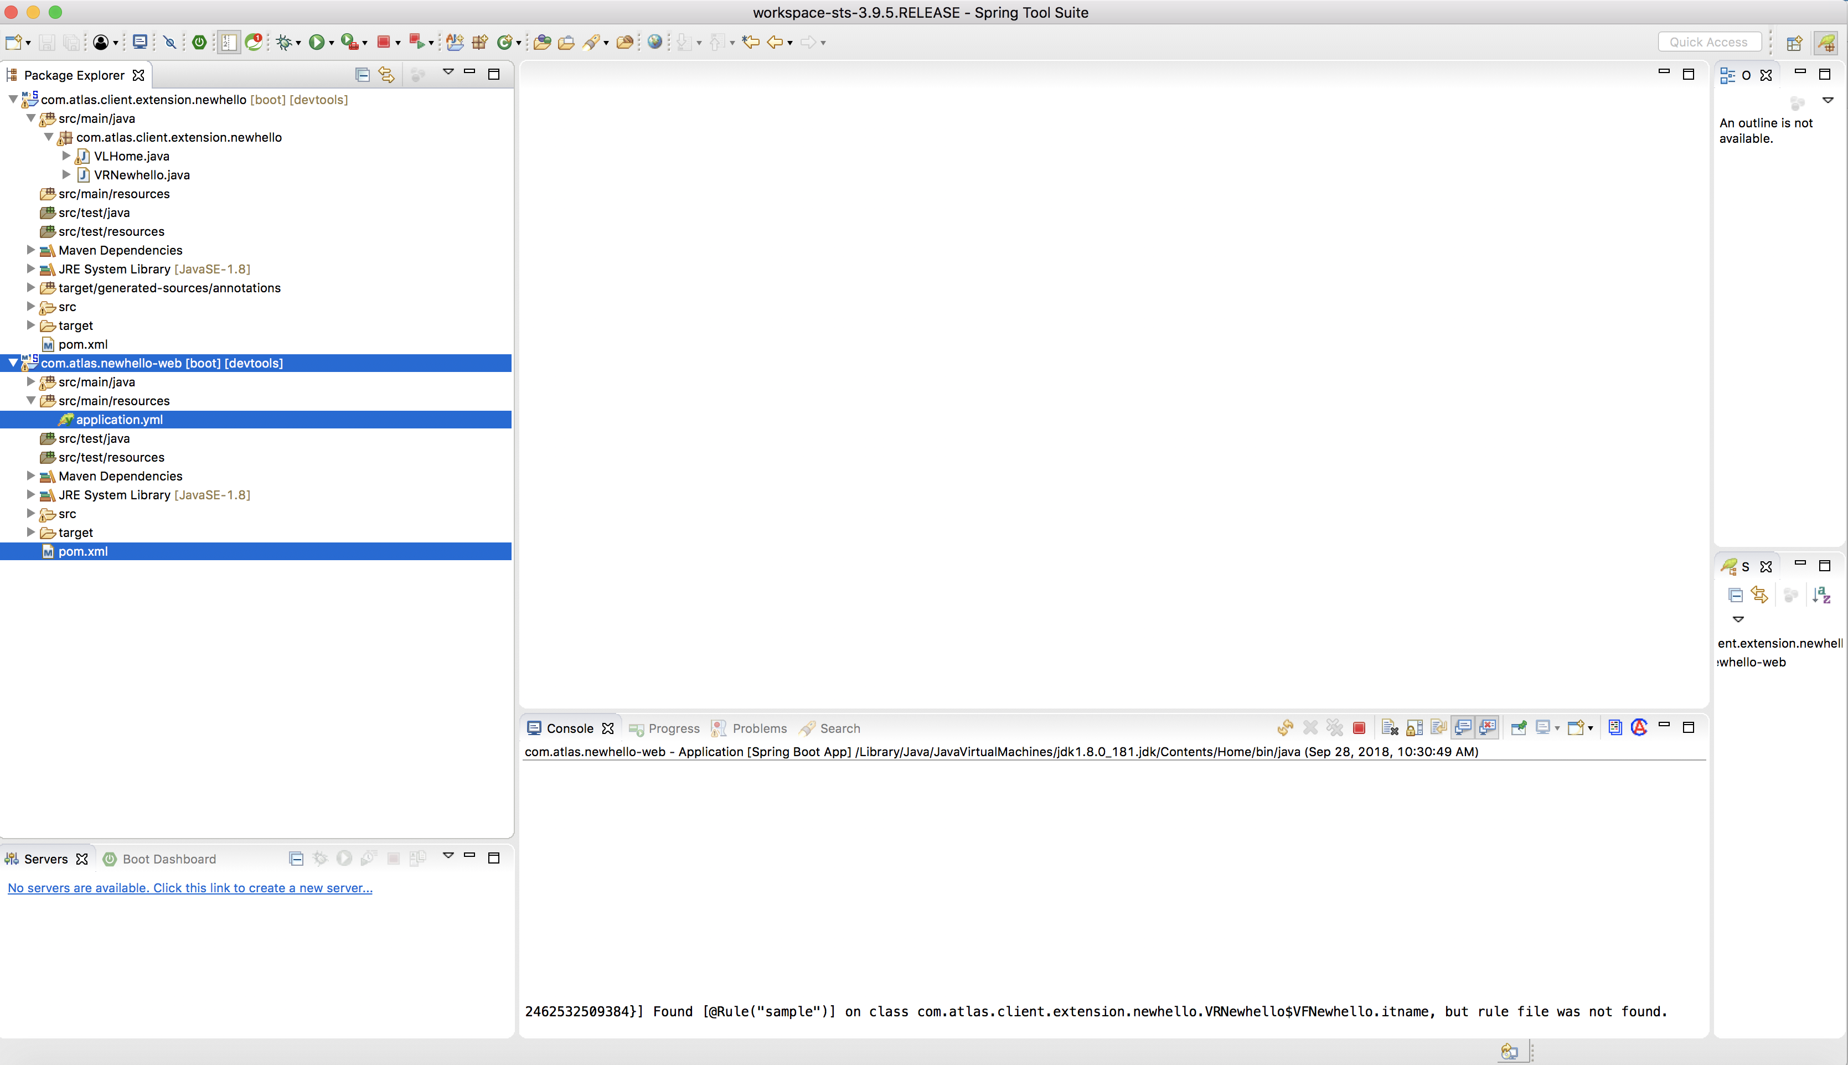
Task: Click the New wizard icon in toolbar
Action: click(x=13, y=43)
